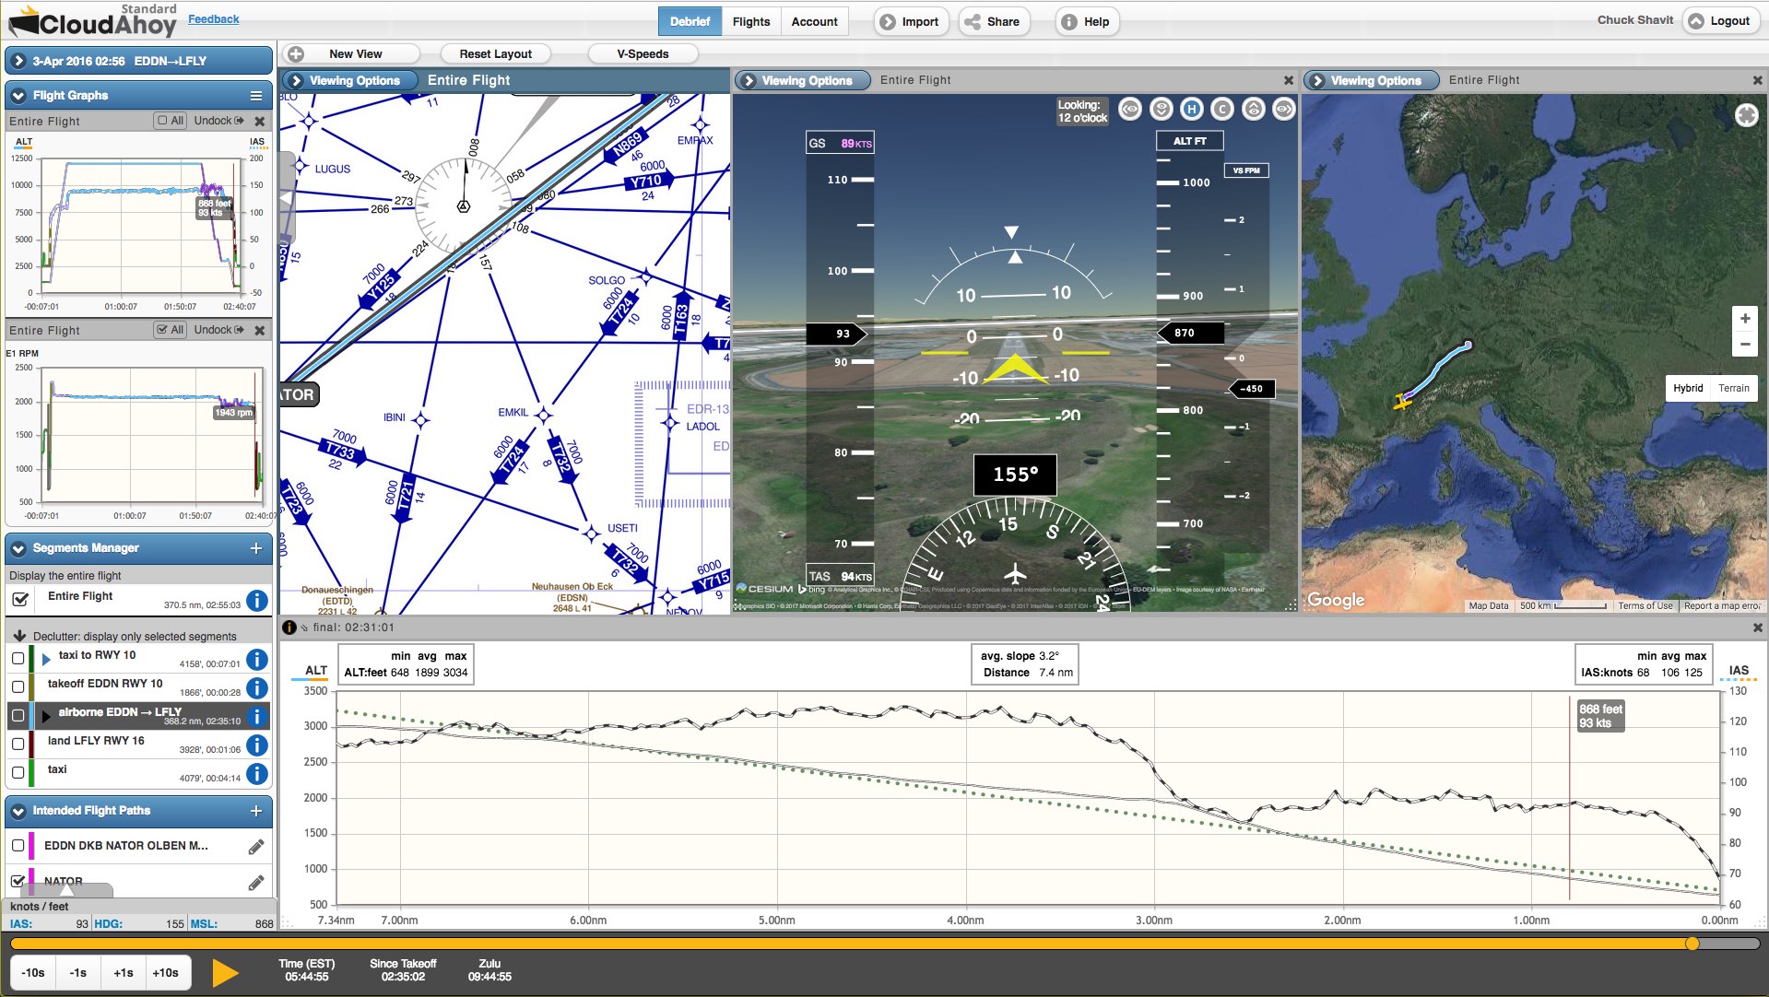
Task: Open the Account tab
Action: (815, 22)
